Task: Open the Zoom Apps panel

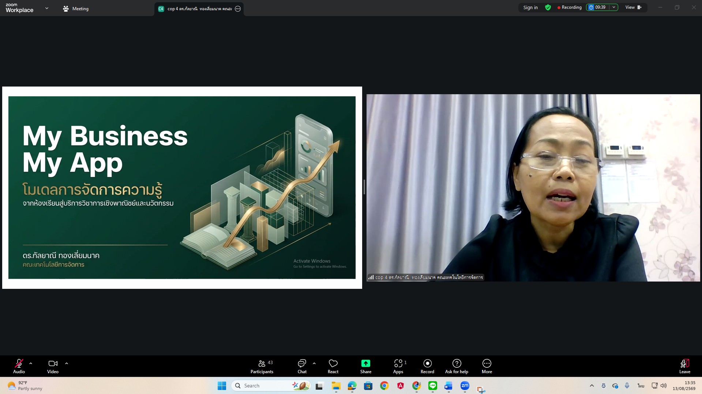Action: (x=398, y=366)
